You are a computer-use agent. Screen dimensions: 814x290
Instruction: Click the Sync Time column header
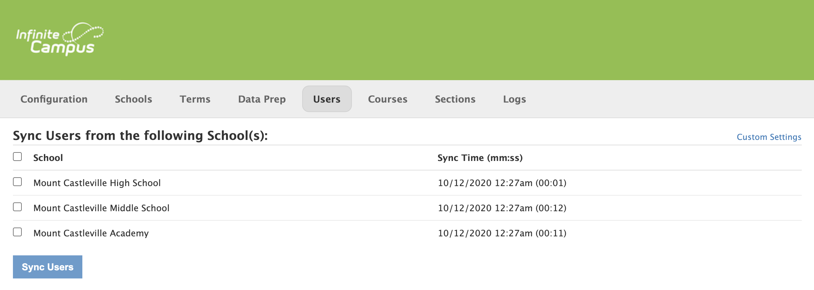[480, 158]
